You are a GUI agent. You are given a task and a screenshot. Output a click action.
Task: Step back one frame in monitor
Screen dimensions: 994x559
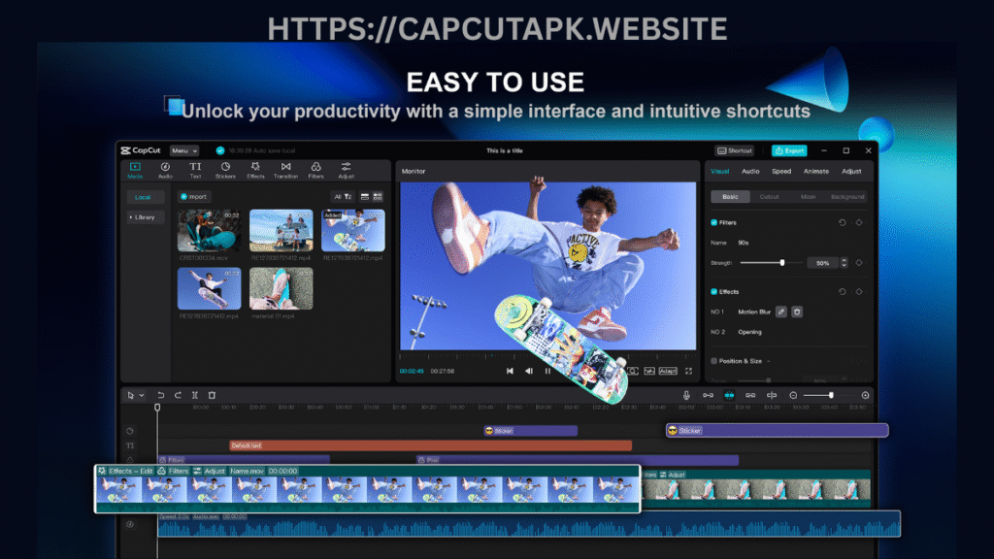pyautogui.click(x=529, y=371)
